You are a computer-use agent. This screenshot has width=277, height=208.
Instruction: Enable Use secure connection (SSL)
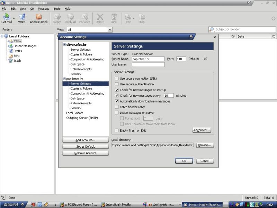tap(117, 79)
